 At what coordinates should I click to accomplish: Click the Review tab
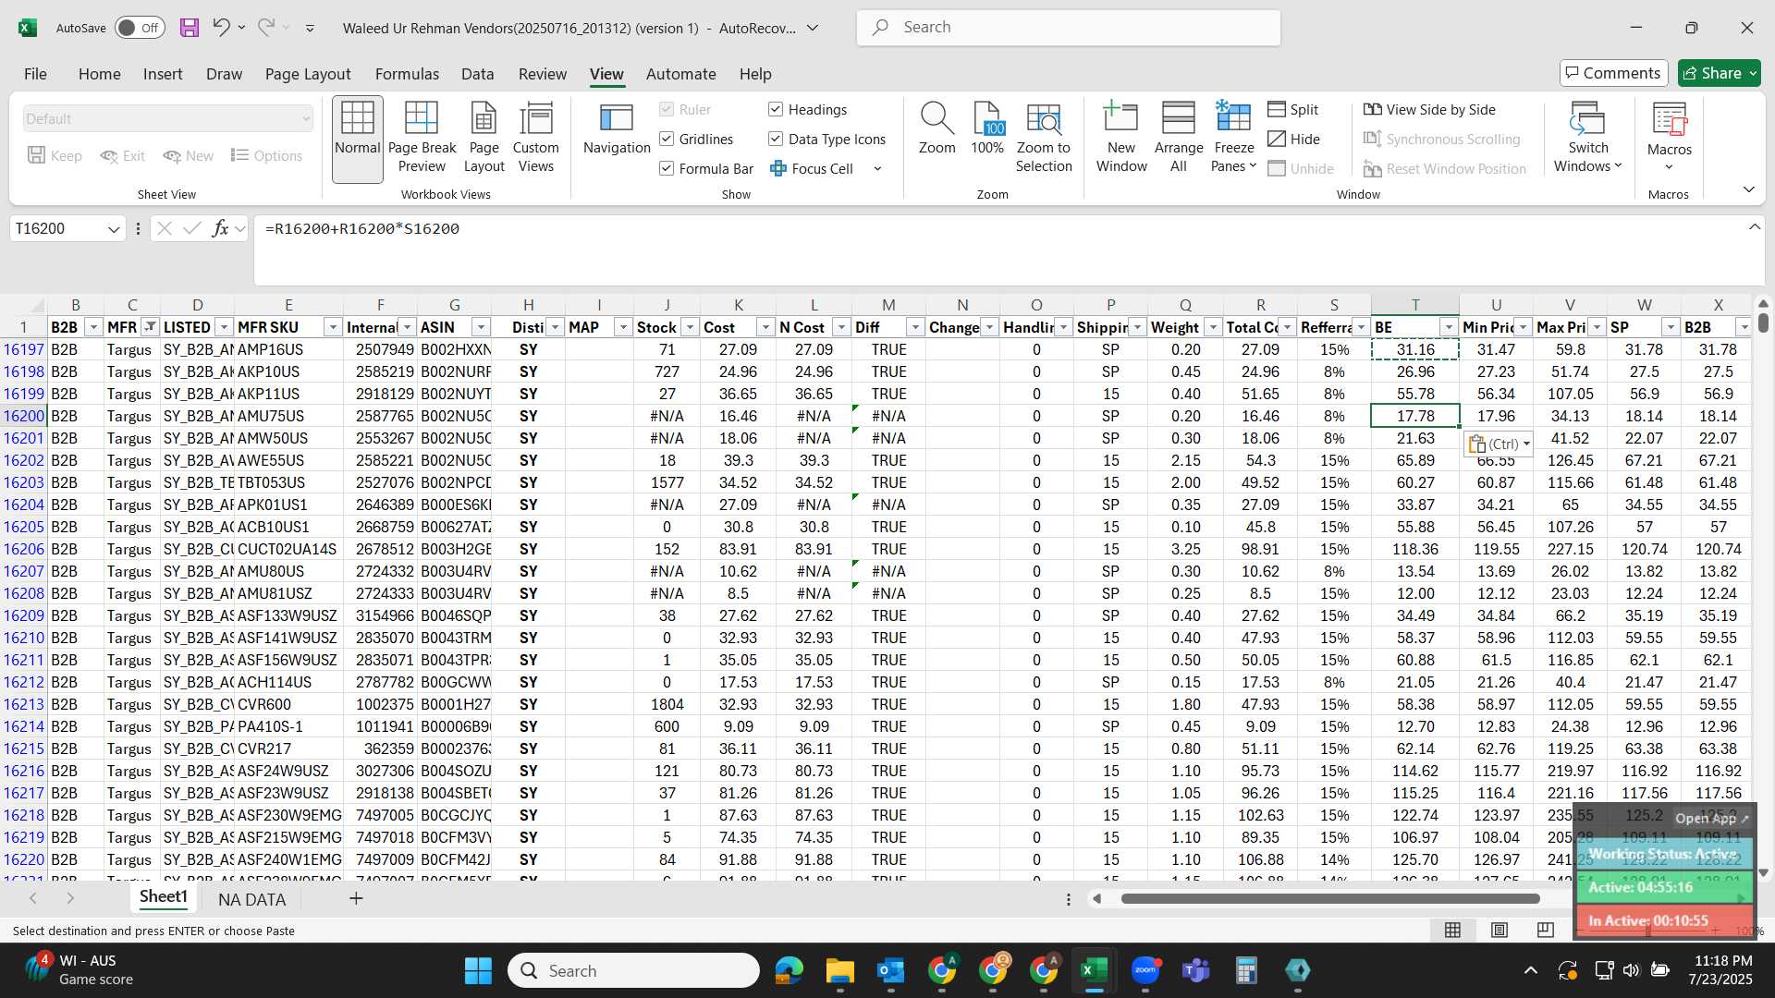click(542, 74)
